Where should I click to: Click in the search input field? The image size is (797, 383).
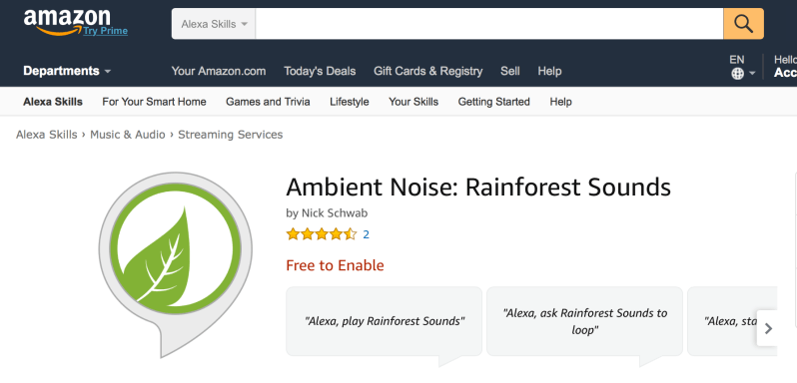pyautogui.click(x=489, y=23)
